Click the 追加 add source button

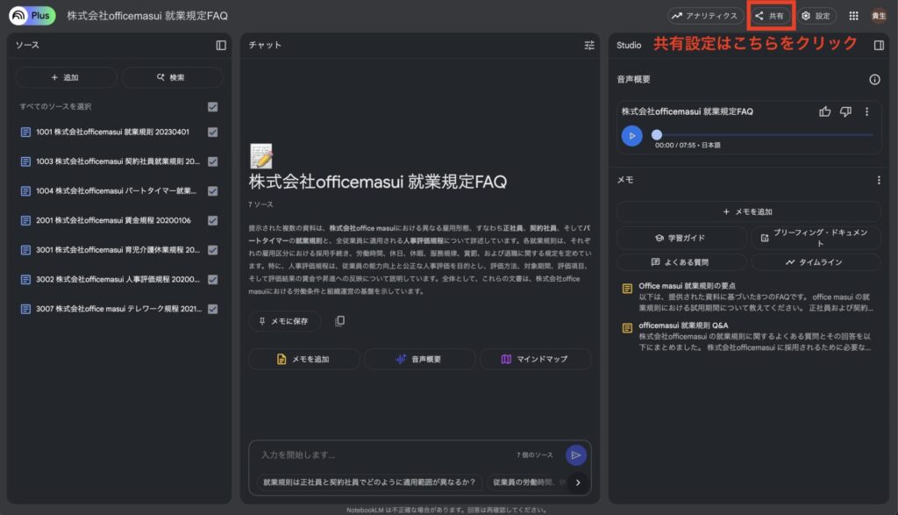pyautogui.click(x=66, y=77)
